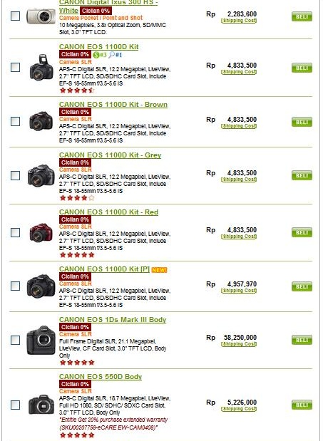Select checkbox for EOS 1100D Kit - Brown

tap(15, 122)
